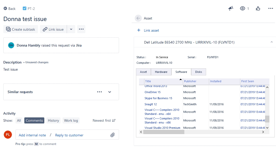The height and width of the screenshot is (147, 276).
Task: Click the Asset panel back arrow
Action: [138, 18]
